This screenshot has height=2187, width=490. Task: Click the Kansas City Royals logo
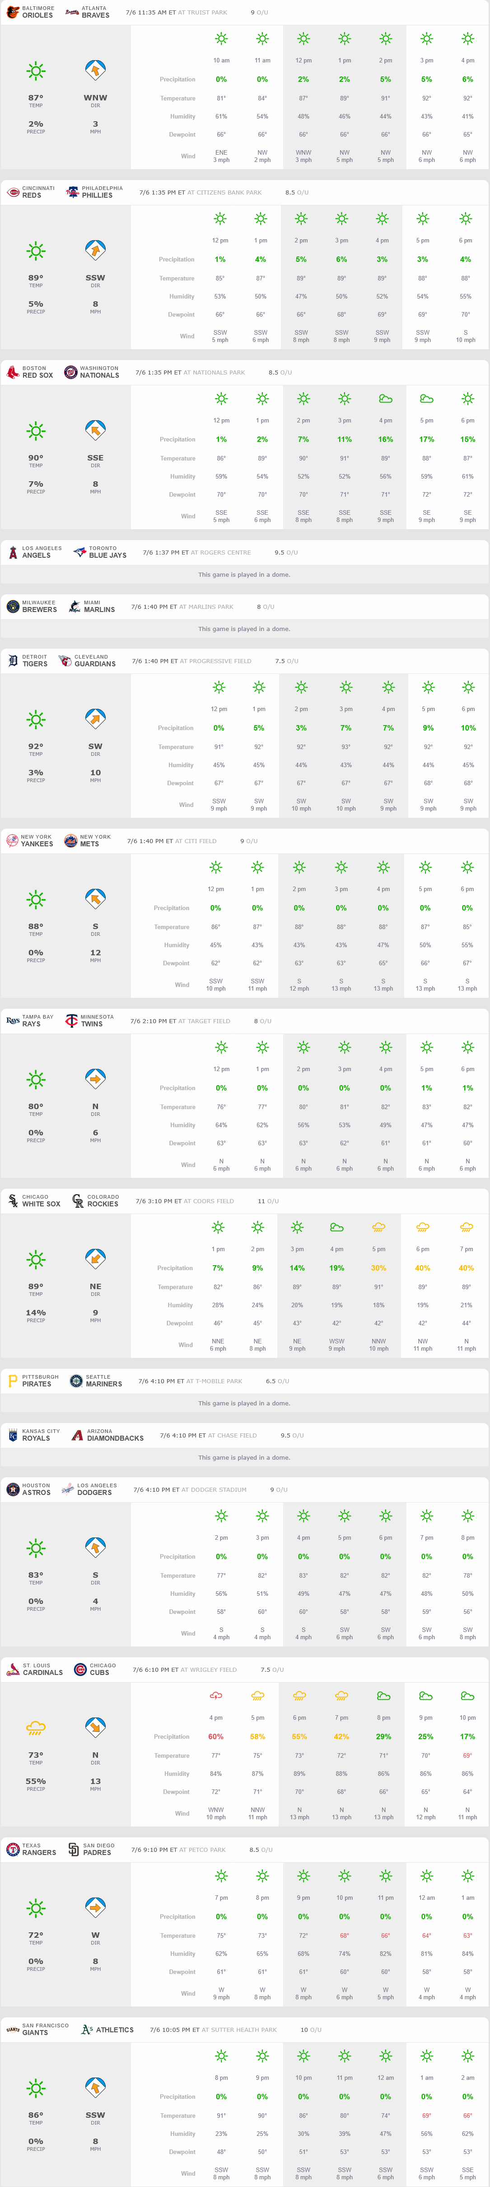13,1435
